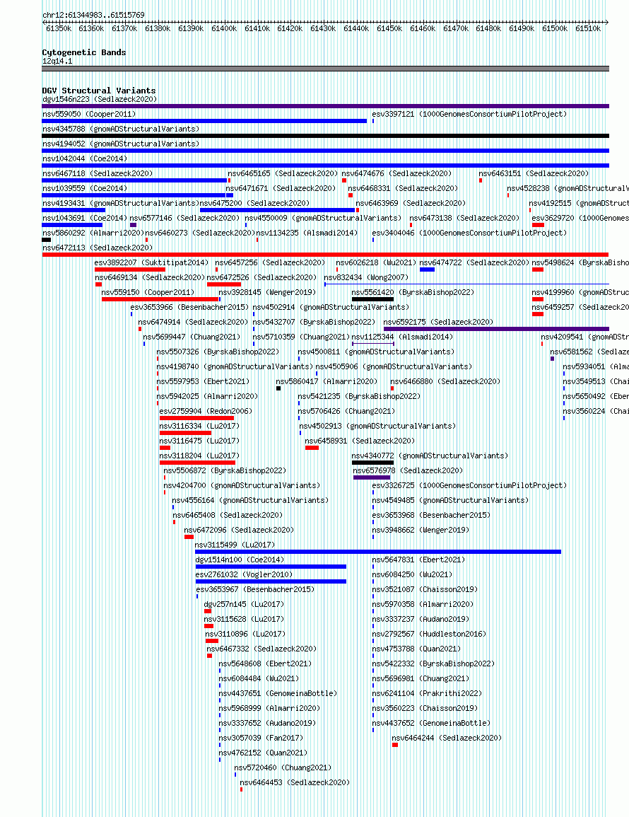Select nsv3928145 (Wenger2019) label
The image size is (629, 817).
point(267,292)
